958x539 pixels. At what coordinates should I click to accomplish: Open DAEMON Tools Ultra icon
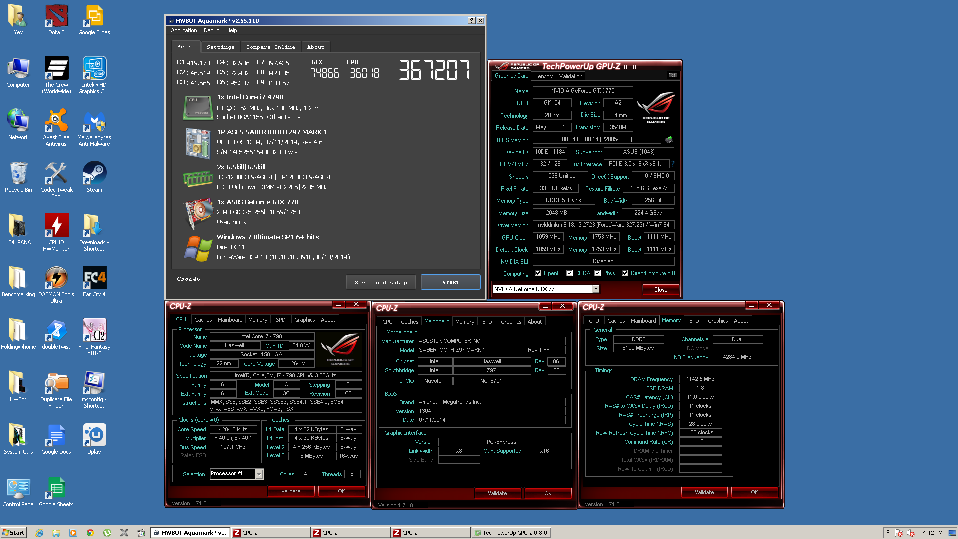coord(56,284)
